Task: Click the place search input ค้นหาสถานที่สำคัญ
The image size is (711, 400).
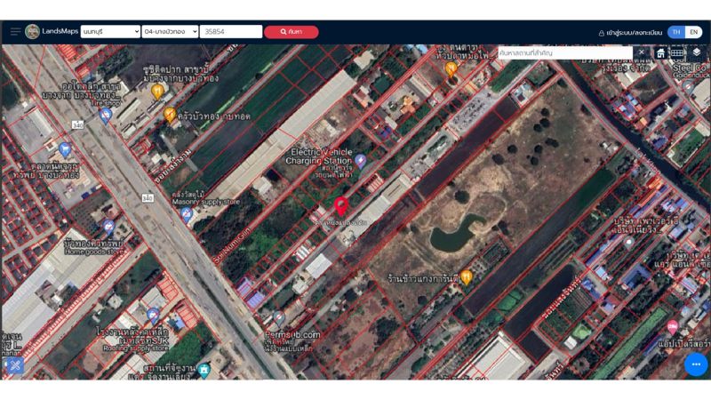Action: (564, 53)
